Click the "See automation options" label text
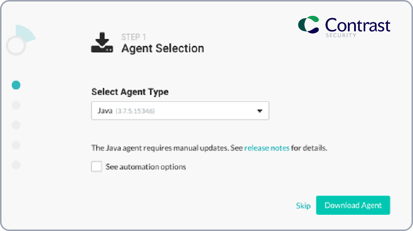 (x=146, y=167)
